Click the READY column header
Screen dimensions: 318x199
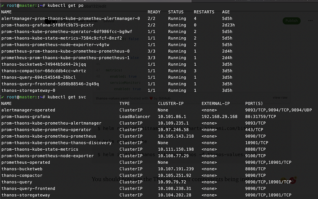pyautogui.click(x=154, y=12)
